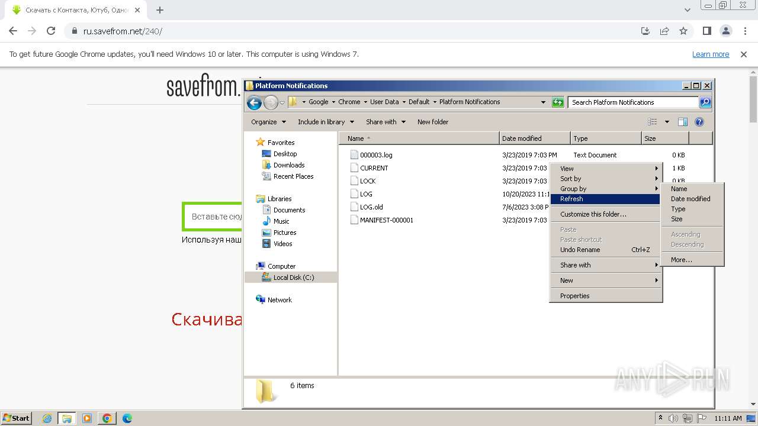Click the install/download page icon in address bar
The width and height of the screenshot is (758, 426).
coord(645,31)
